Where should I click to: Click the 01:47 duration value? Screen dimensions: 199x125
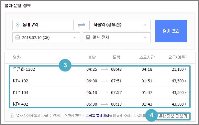point(147,92)
